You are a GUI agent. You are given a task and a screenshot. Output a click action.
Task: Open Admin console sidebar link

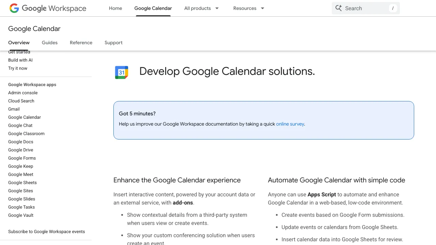click(23, 93)
